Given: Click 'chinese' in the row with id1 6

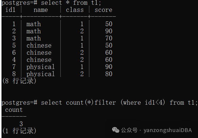Looking at the screenshot, I should click(x=39, y=53).
